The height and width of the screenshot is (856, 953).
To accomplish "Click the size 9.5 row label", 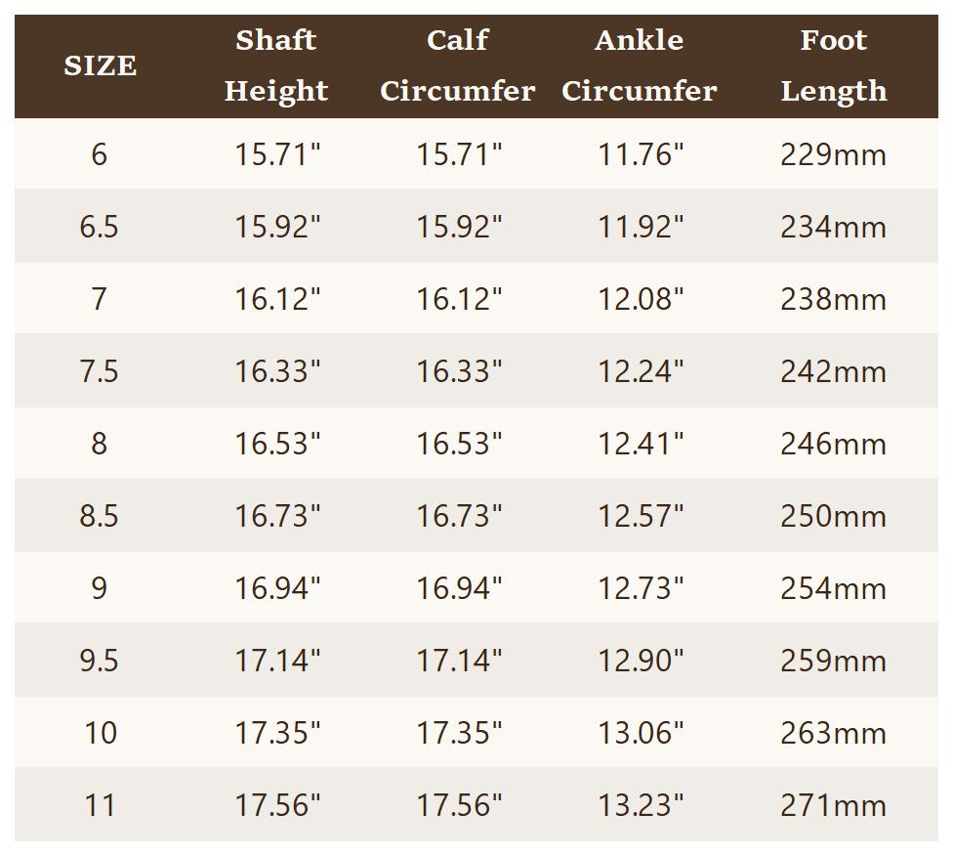I will 100,661.
